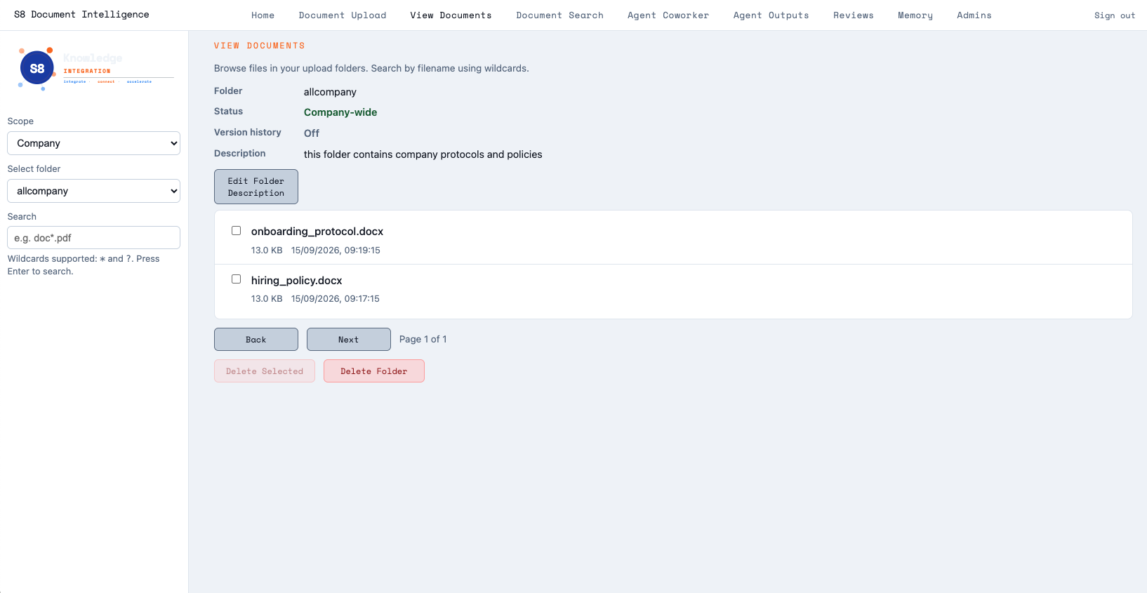This screenshot has width=1147, height=593.
Task: Open the Scope dropdown
Action: click(x=93, y=143)
